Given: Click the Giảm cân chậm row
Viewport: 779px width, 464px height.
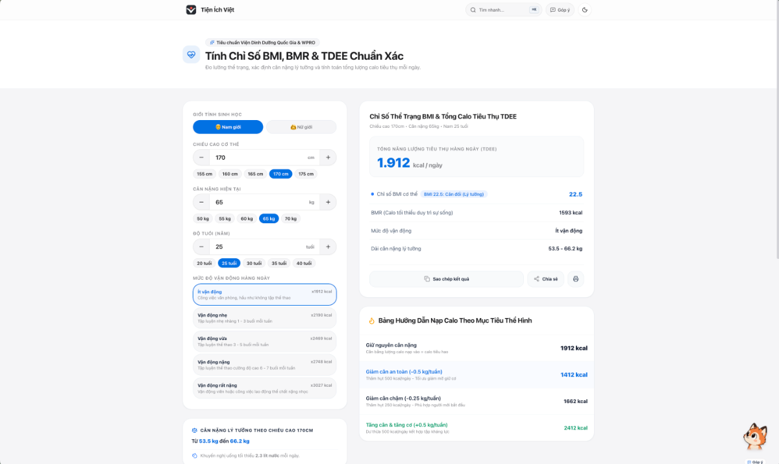Looking at the screenshot, I should pos(476,401).
